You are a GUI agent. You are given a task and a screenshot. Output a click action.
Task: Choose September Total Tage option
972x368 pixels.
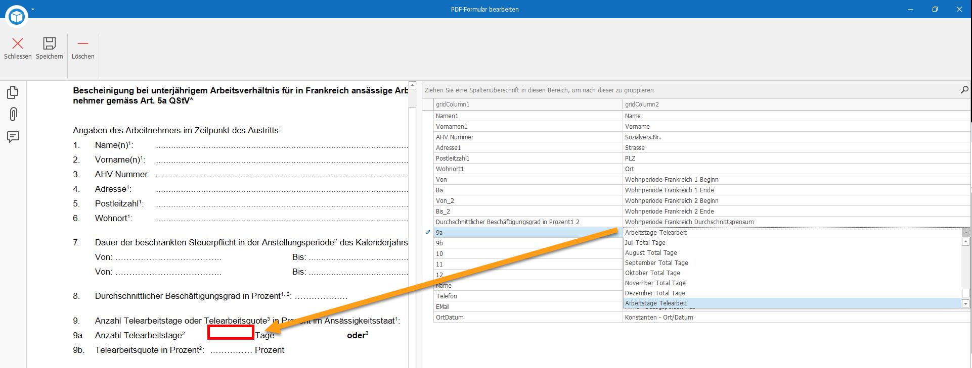792,263
